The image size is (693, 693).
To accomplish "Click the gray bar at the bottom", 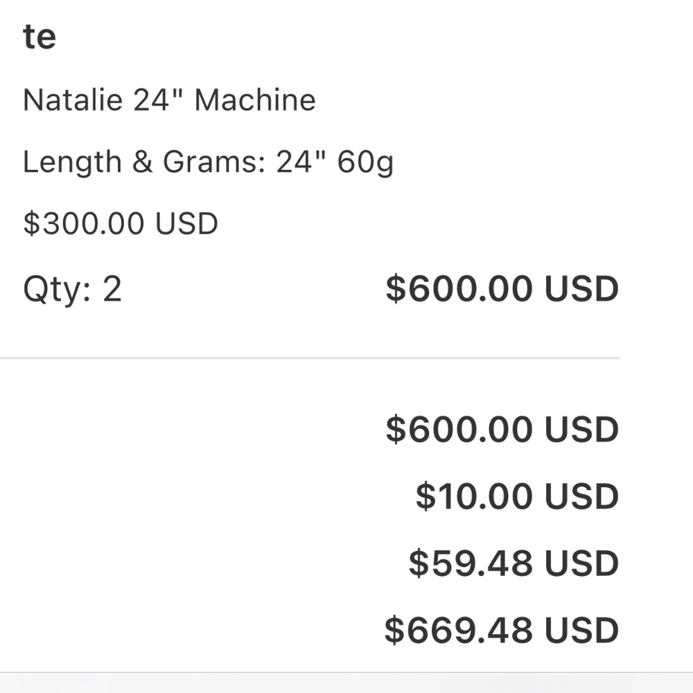I will pos(346,683).
